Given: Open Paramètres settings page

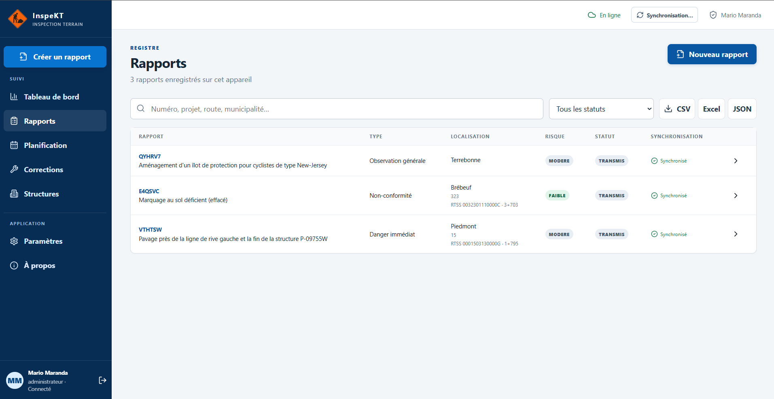Looking at the screenshot, I should tap(55, 241).
